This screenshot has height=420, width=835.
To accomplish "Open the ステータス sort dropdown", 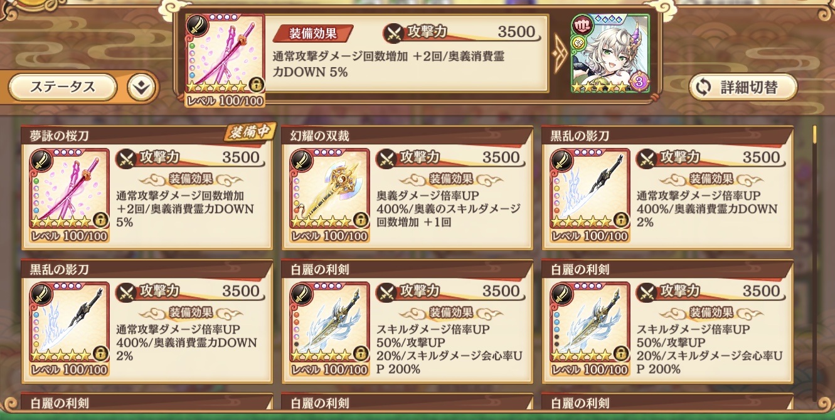I will 63,87.
